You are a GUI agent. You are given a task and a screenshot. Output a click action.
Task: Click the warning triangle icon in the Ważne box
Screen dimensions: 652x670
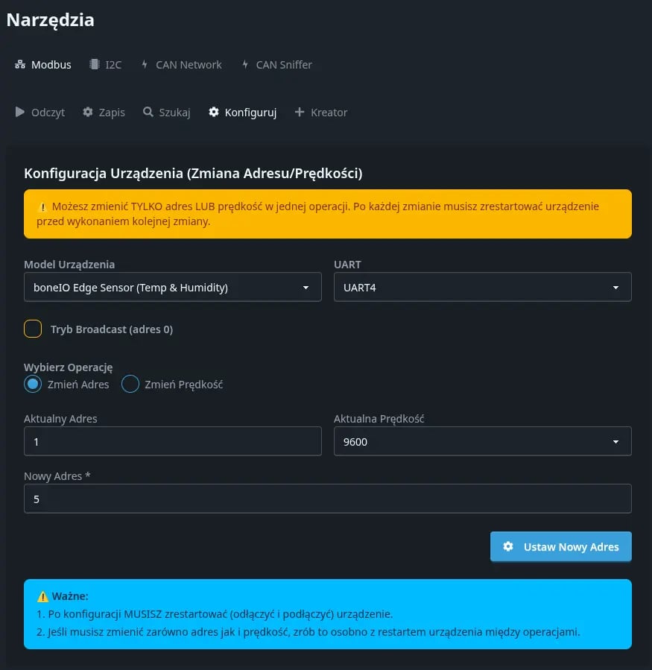[x=42, y=595]
